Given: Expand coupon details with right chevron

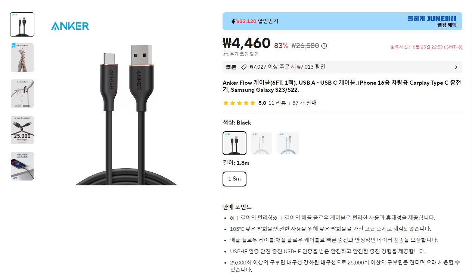Looking at the screenshot, I should (x=456, y=67).
